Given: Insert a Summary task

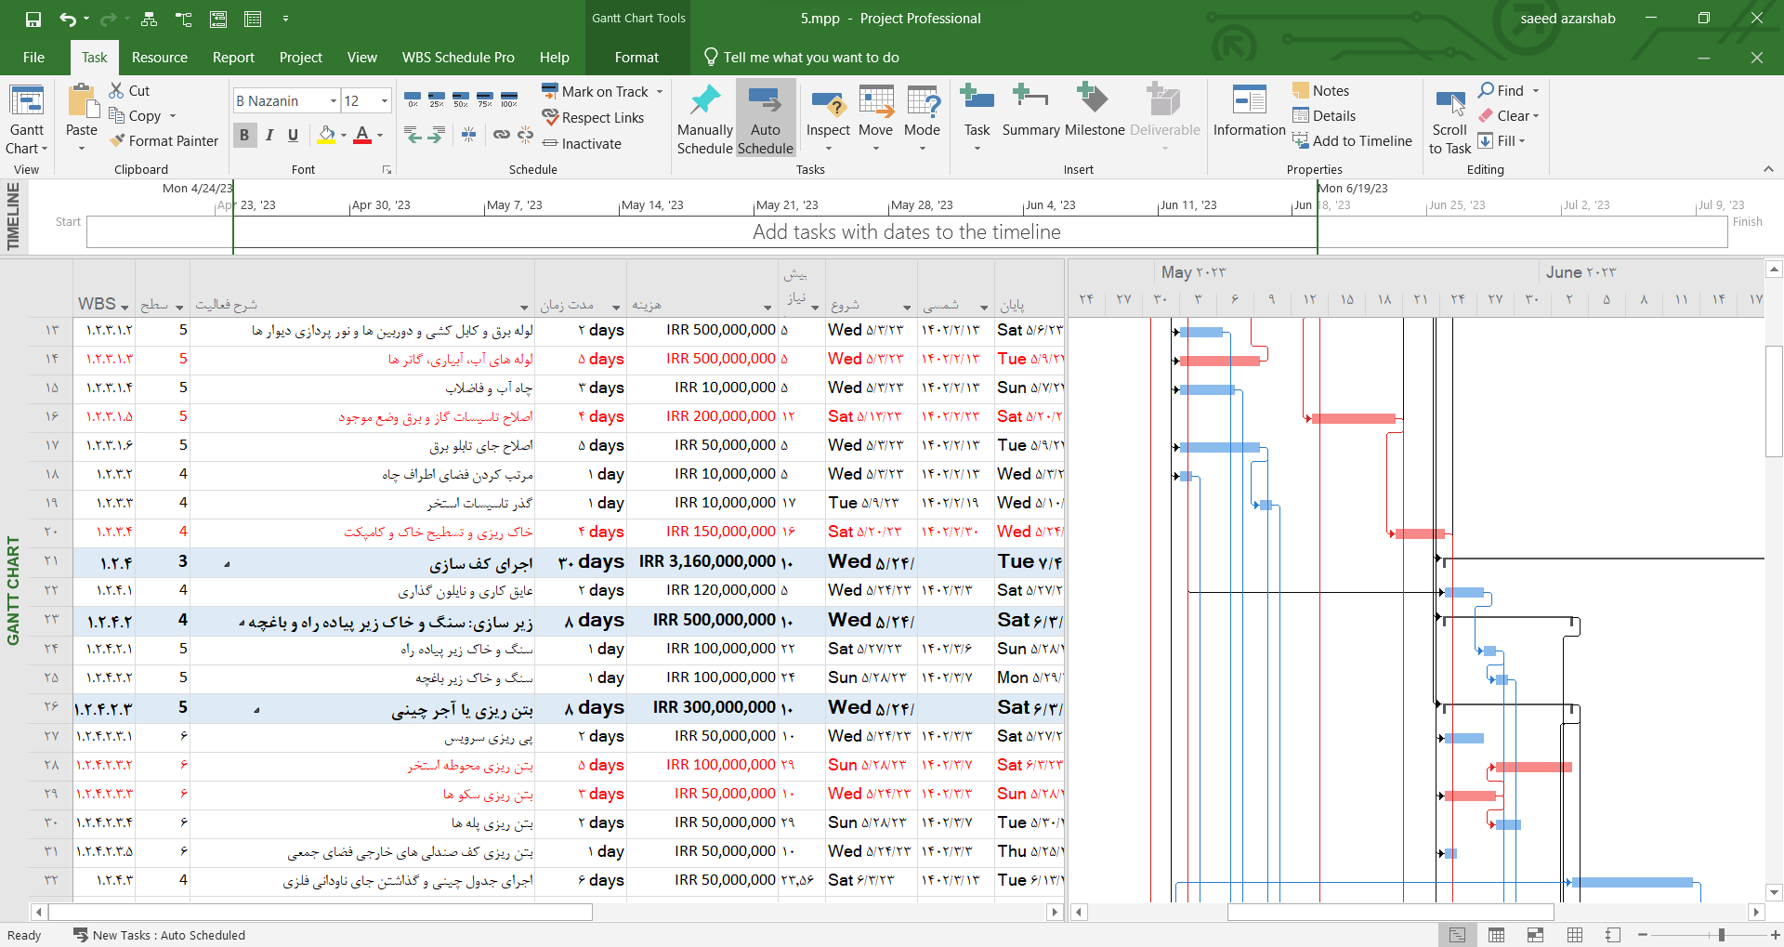Looking at the screenshot, I should coord(1031,112).
